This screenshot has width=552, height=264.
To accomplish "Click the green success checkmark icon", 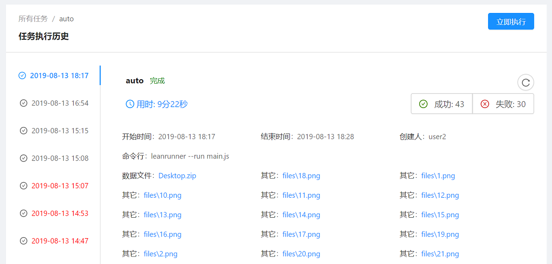I will tap(423, 104).
